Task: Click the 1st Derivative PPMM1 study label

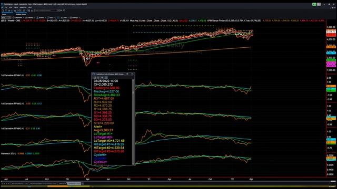Action: pyautogui.click(x=13, y=76)
